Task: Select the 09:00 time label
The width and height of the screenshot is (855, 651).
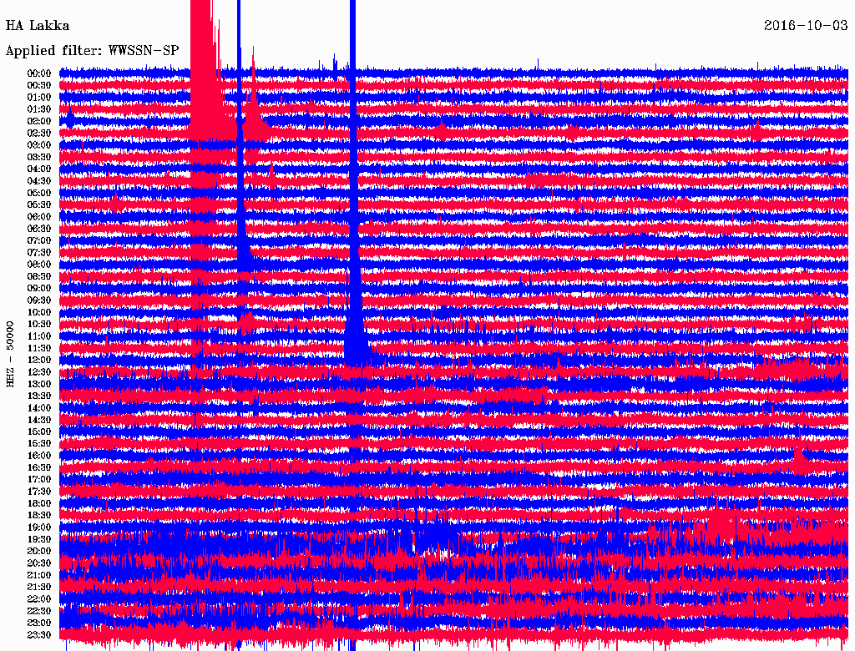Action: pyautogui.click(x=39, y=289)
